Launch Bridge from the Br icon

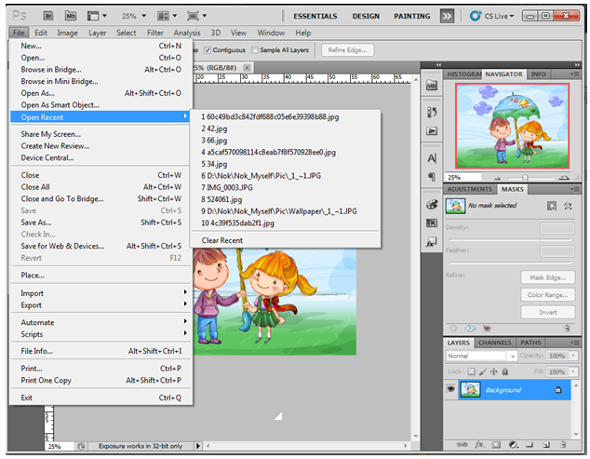click(47, 16)
